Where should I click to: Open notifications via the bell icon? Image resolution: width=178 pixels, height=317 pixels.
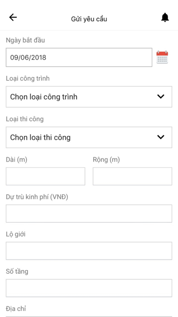pos(165,17)
